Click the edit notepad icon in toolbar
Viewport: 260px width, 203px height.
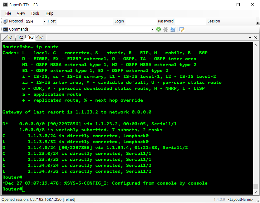182,30
